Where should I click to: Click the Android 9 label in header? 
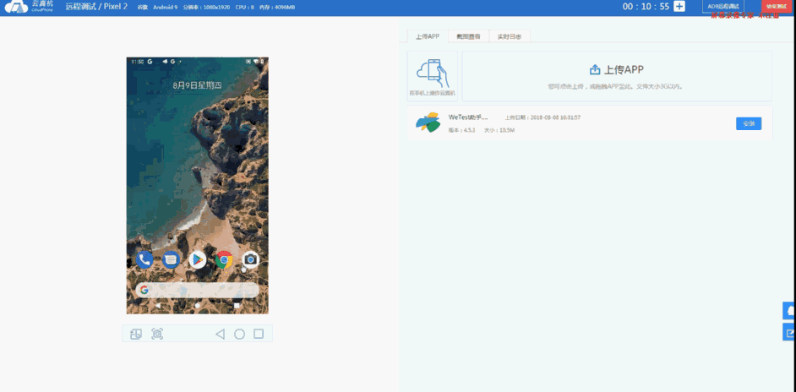[x=166, y=7]
